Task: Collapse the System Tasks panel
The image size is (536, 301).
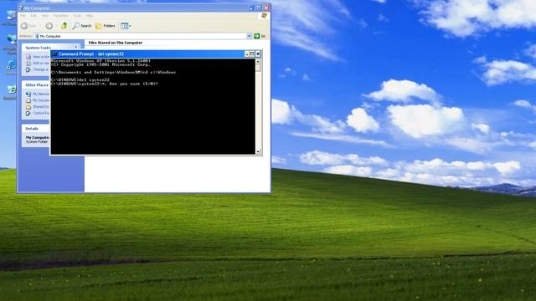Action: tap(76, 47)
